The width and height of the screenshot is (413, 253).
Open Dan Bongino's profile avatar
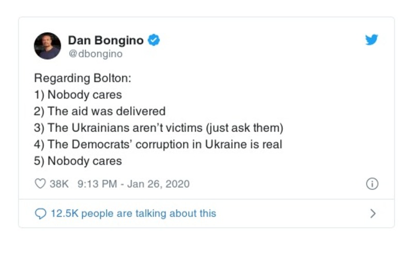click(x=48, y=45)
